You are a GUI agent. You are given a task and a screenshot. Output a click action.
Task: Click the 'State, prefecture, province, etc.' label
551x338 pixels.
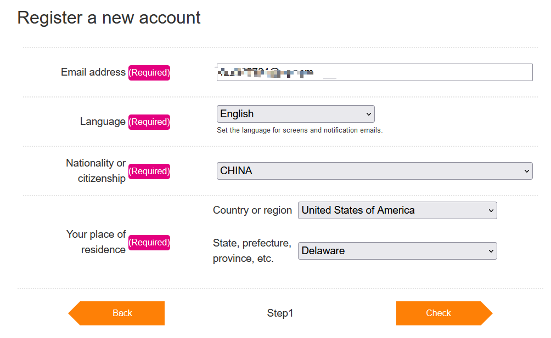[252, 251]
